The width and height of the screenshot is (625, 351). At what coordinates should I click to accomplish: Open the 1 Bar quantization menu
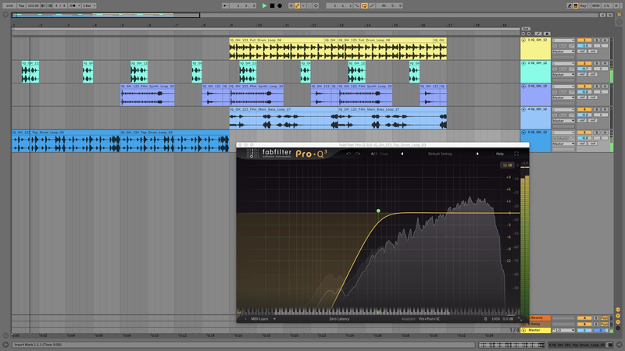(x=89, y=5)
